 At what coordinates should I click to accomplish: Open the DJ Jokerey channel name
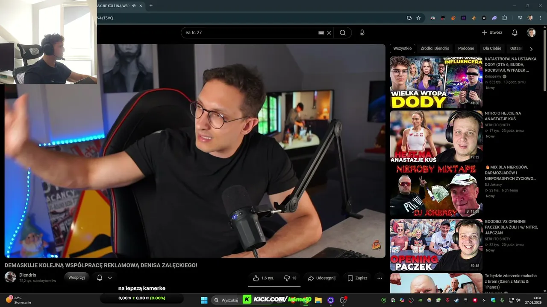pos(493,185)
